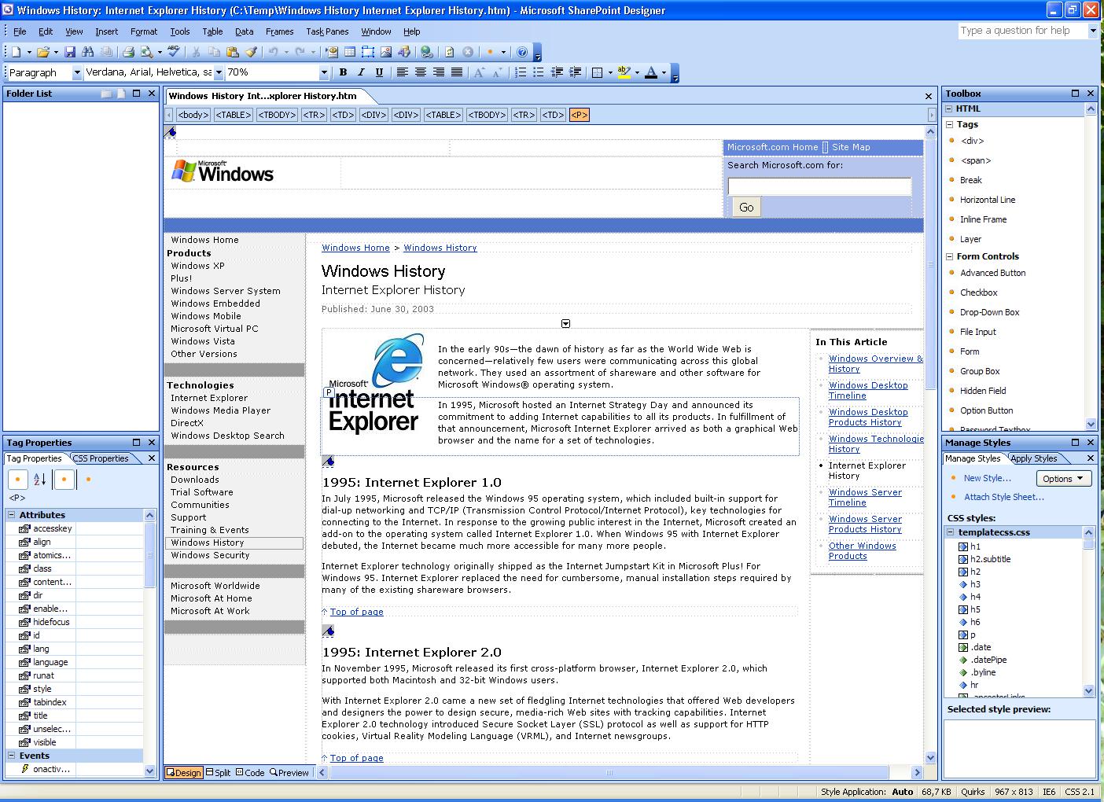Toggle numbered list formatting
This screenshot has height=802, width=1104.
pyautogui.click(x=521, y=72)
